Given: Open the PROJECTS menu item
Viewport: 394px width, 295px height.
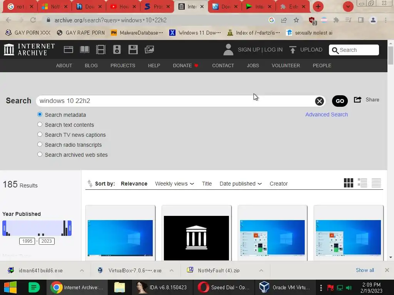Looking at the screenshot, I should point(123,65).
